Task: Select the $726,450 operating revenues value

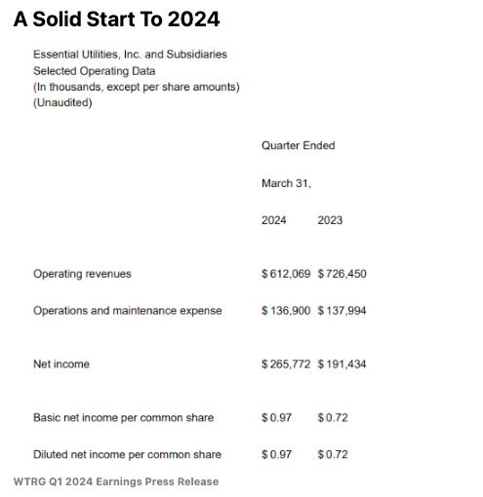Action: 342,274
